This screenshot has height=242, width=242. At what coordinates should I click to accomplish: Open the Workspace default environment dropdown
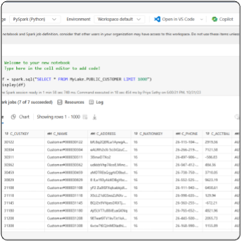[119, 20]
